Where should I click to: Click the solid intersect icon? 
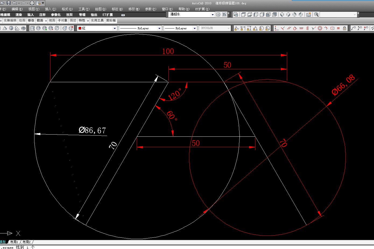pyautogui.click(x=57, y=28)
